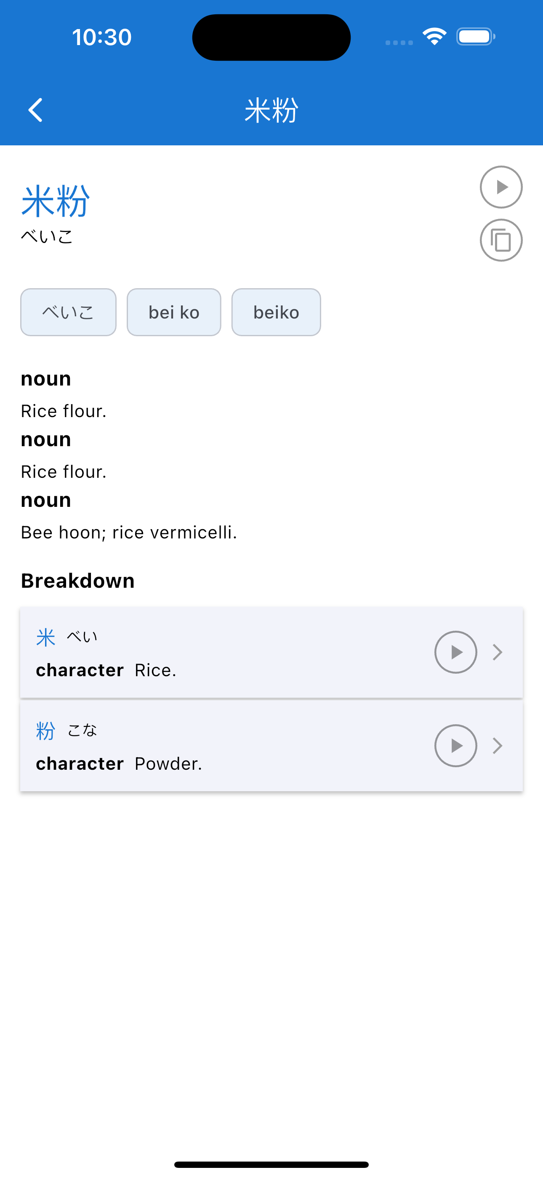
Task: Open details chevron for 米 Rice
Action: (498, 652)
